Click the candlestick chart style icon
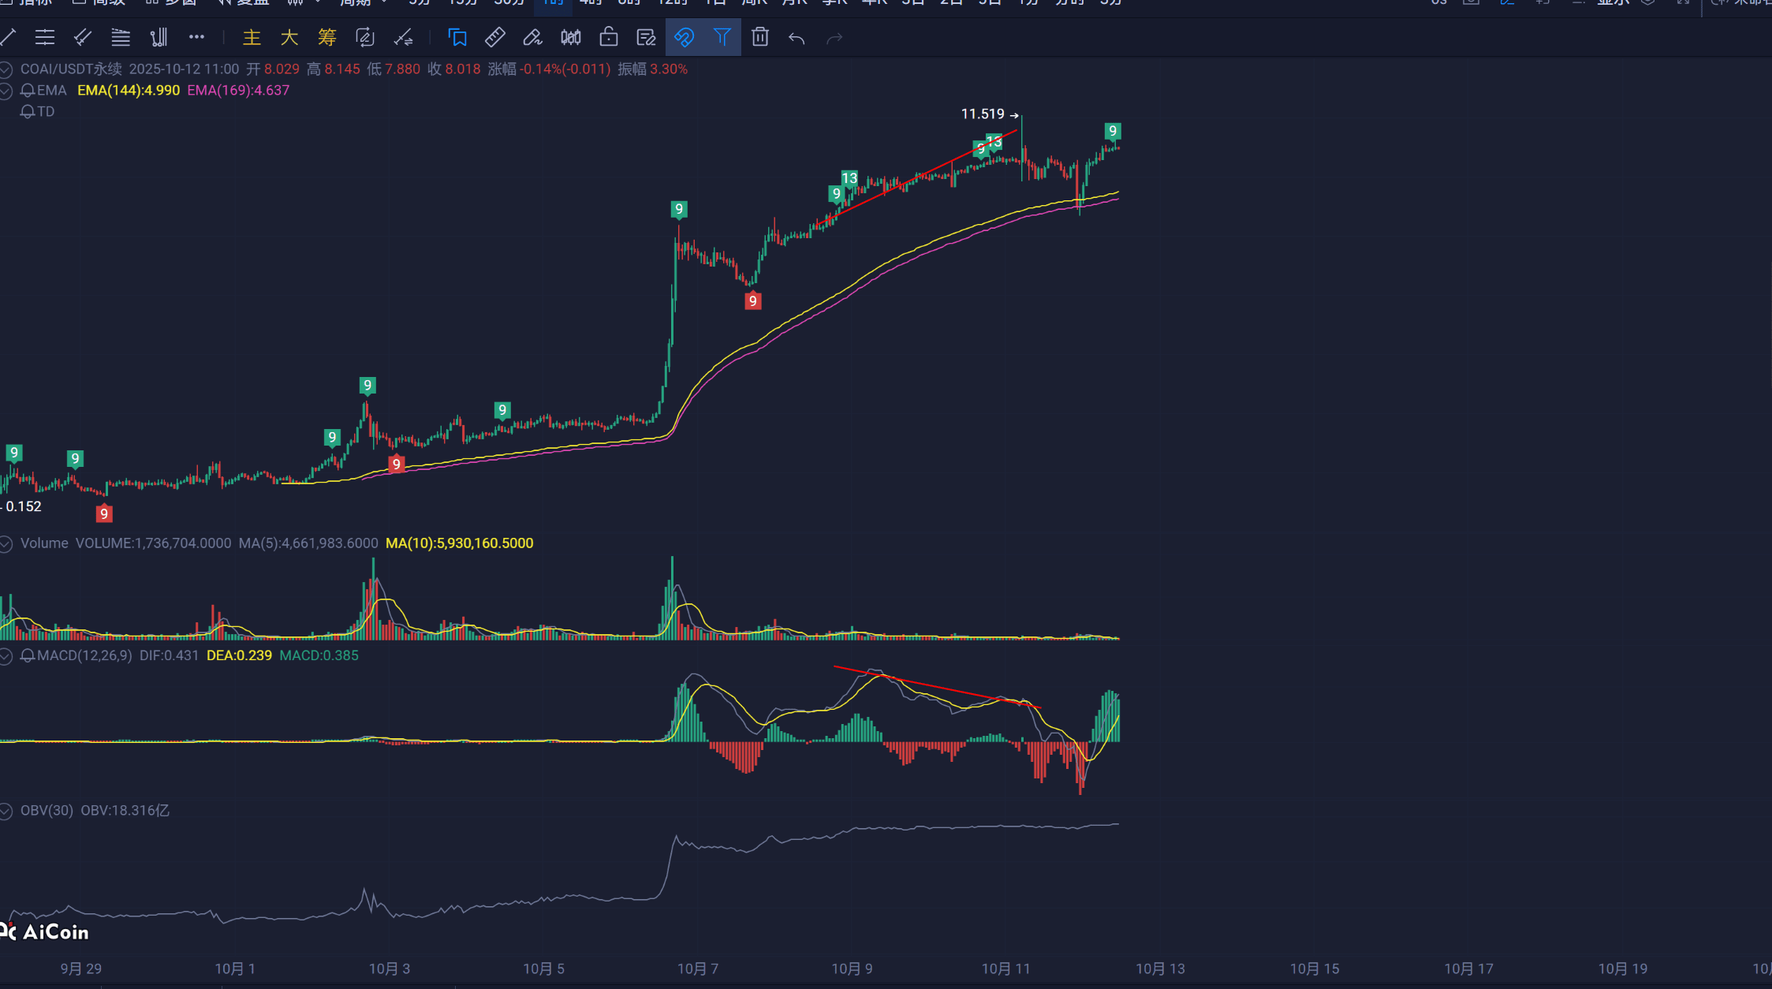This screenshot has width=1772, height=989. coord(571,37)
